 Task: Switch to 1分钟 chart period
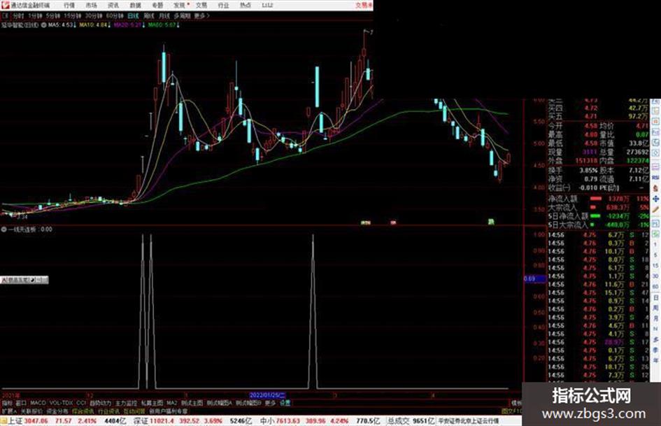point(35,16)
